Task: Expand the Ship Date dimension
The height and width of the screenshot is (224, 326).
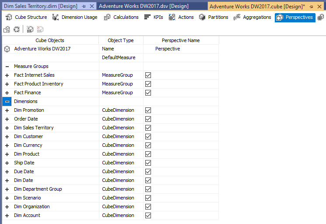Action: 7,163
